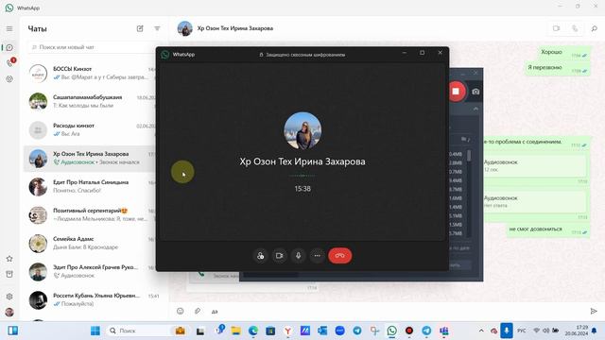
Task: Add a participant to the call
Action: (261, 256)
